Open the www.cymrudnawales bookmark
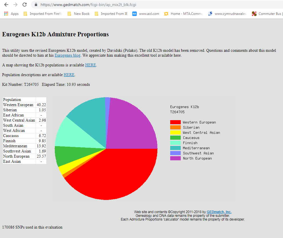The width and height of the screenshot is (283, 238). pyautogui.click(x=227, y=13)
